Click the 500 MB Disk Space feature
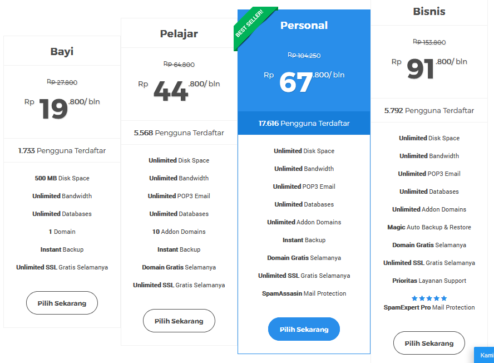 62,178
